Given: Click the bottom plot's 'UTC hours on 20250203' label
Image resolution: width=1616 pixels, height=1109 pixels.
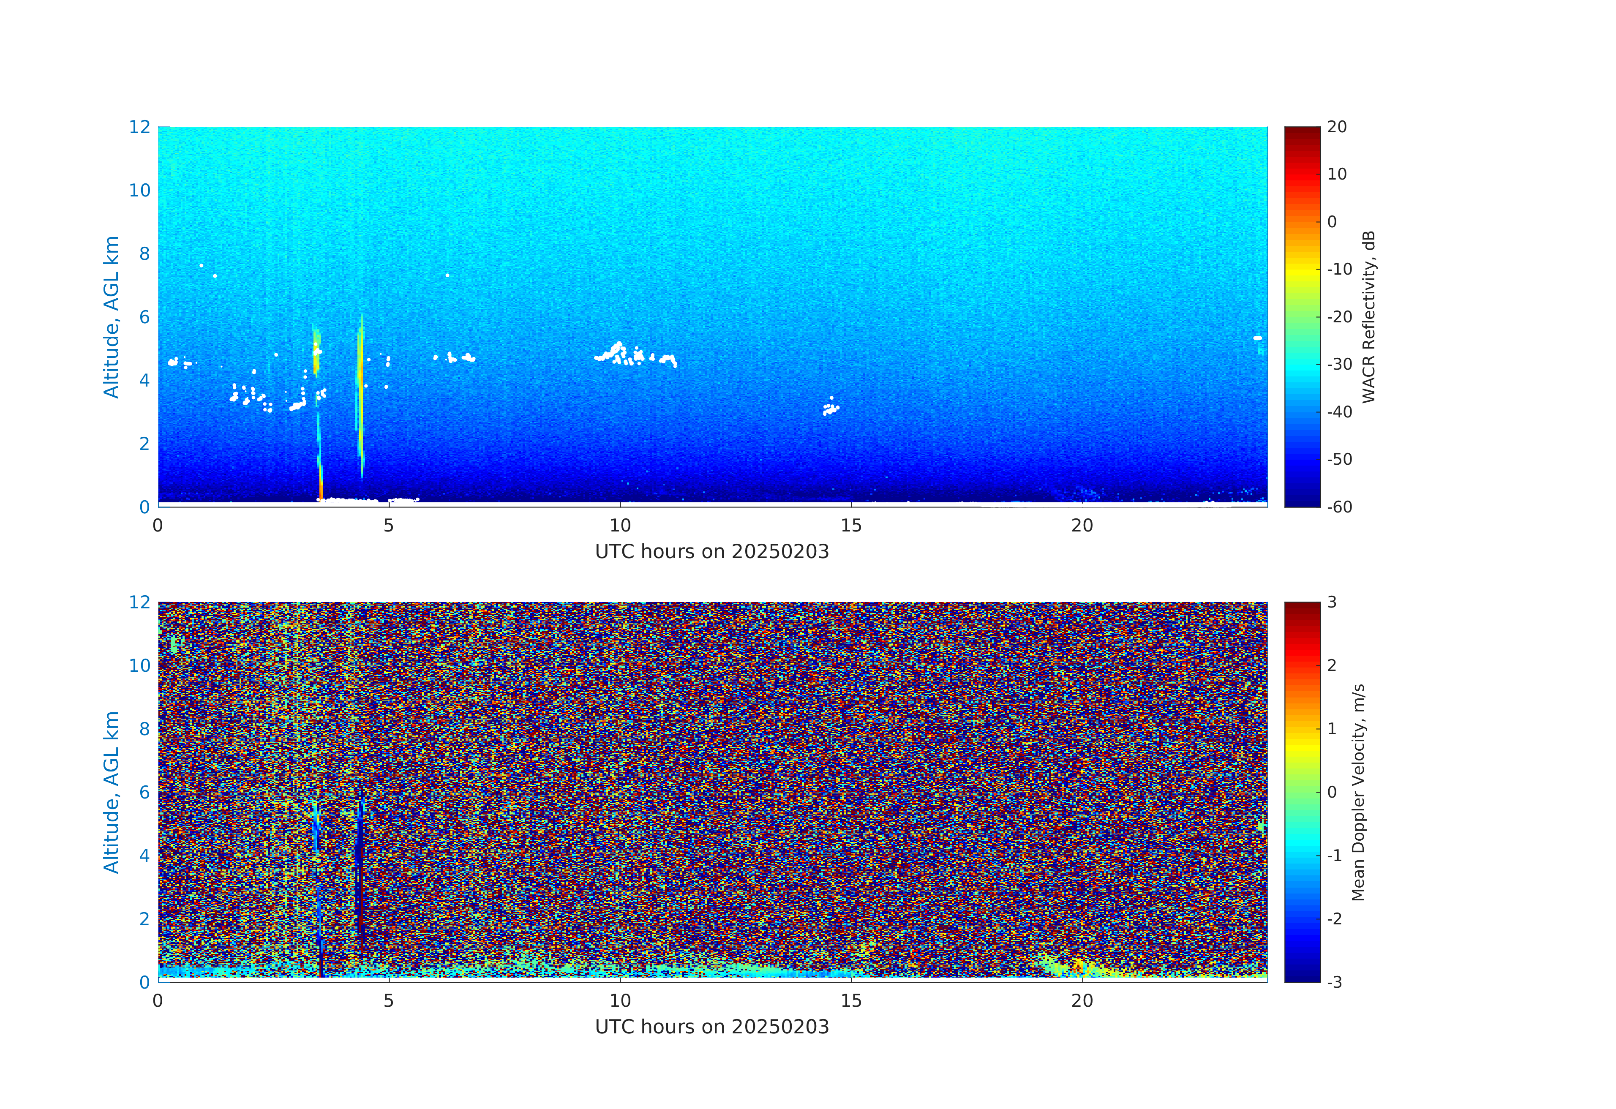Looking at the screenshot, I should tap(711, 1027).
